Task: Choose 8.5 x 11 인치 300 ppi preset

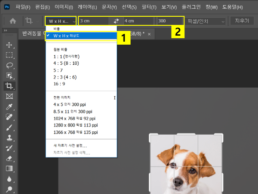Action: point(81,112)
